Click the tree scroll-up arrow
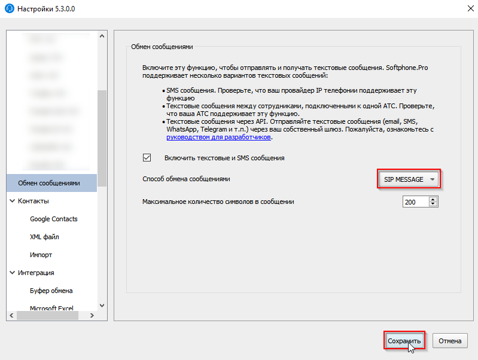478x360 pixels. pyautogui.click(x=102, y=36)
